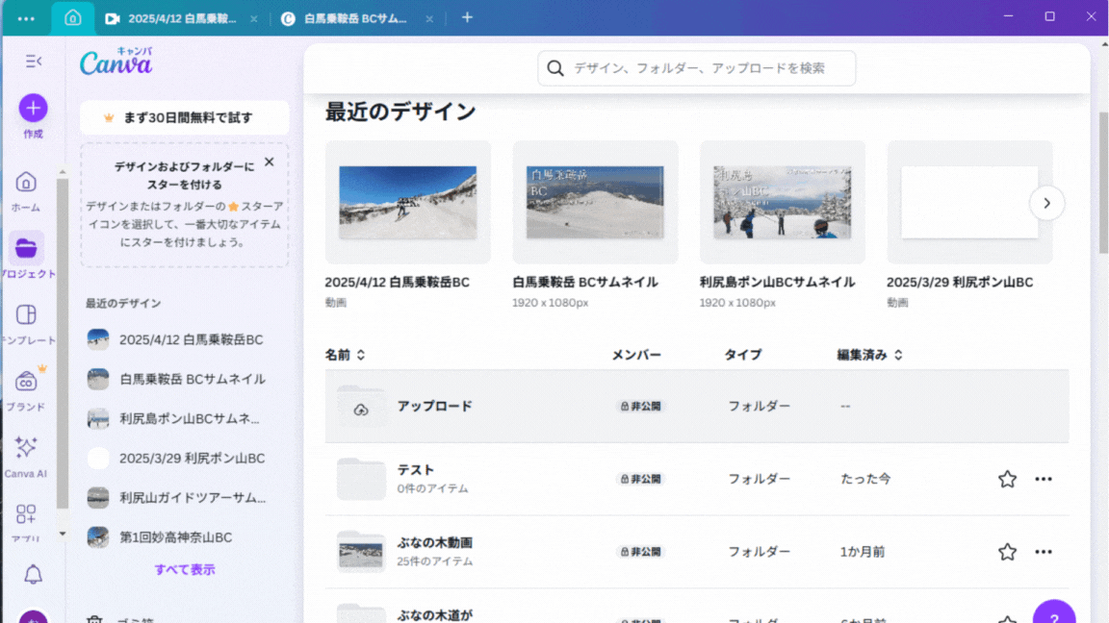The width and height of the screenshot is (1109, 623).
Task: Sort the list by 名前 column
Action: (346, 355)
